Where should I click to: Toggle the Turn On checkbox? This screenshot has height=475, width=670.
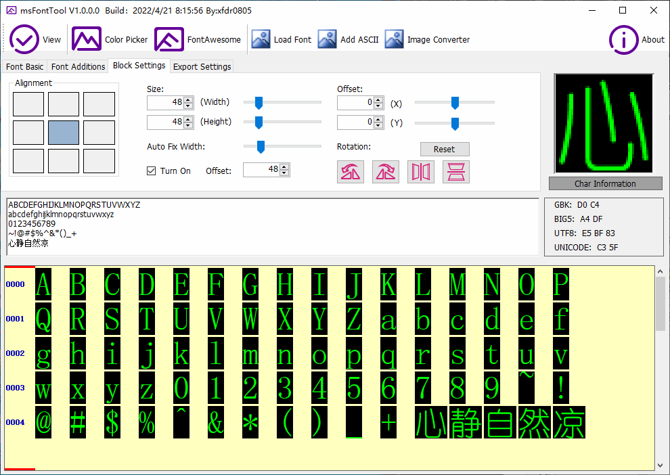click(152, 171)
